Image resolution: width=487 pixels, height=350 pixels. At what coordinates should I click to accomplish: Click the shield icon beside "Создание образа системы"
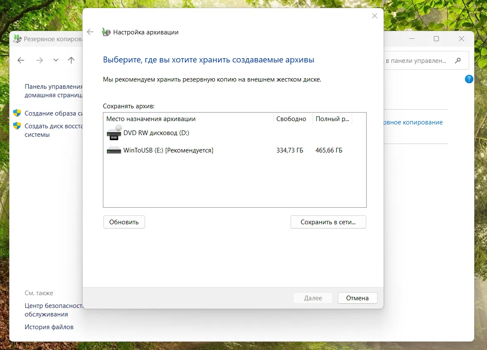pyautogui.click(x=17, y=113)
